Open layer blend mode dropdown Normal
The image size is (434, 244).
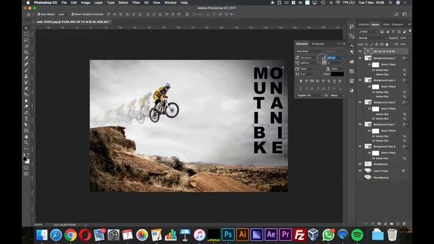(372, 38)
